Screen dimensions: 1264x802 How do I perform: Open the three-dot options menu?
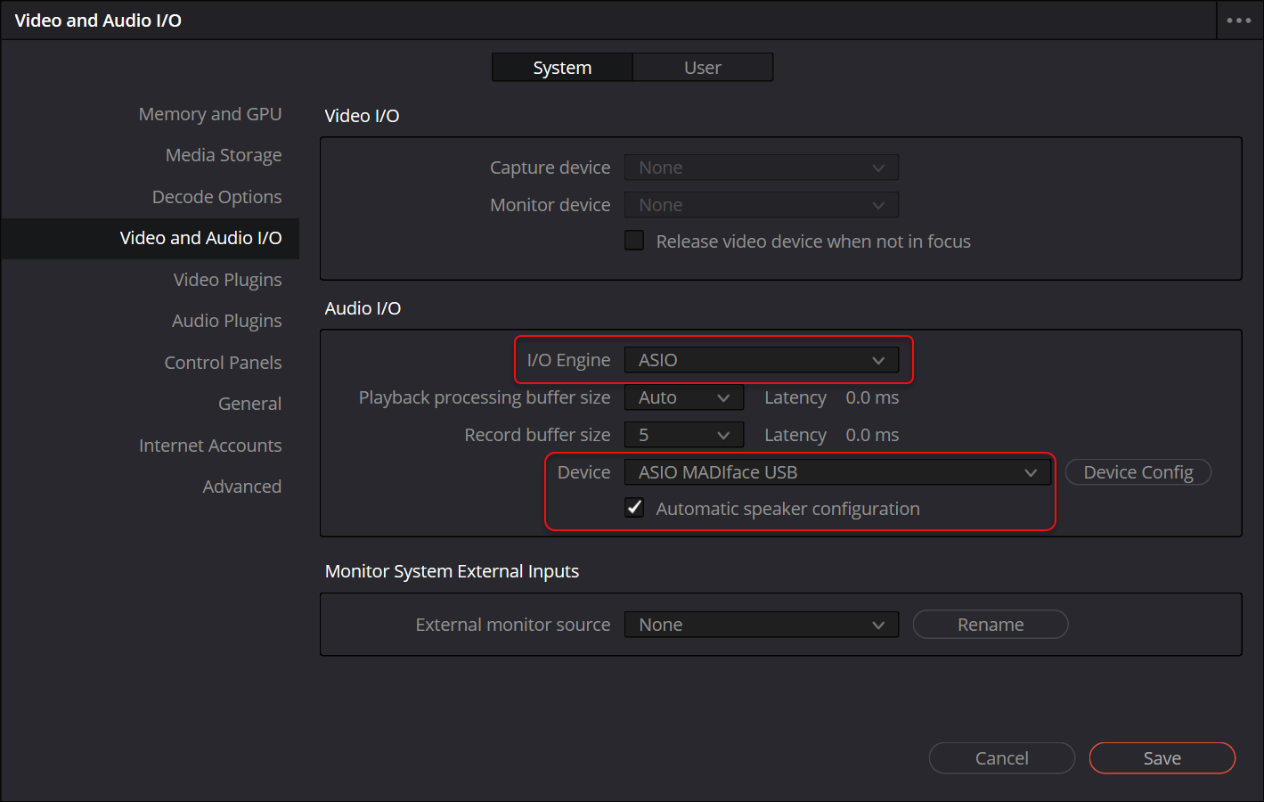pos(1238,20)
